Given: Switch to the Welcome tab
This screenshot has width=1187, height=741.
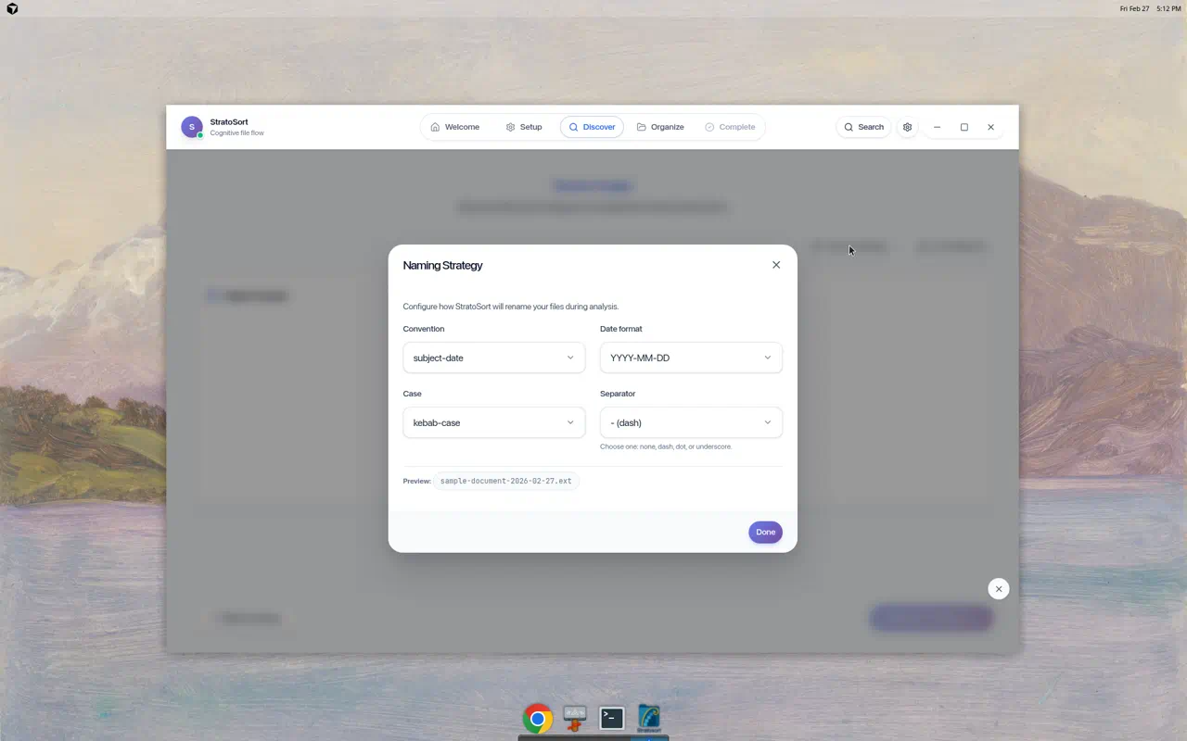Looking at the screenshot, I should tap(454, 127).
